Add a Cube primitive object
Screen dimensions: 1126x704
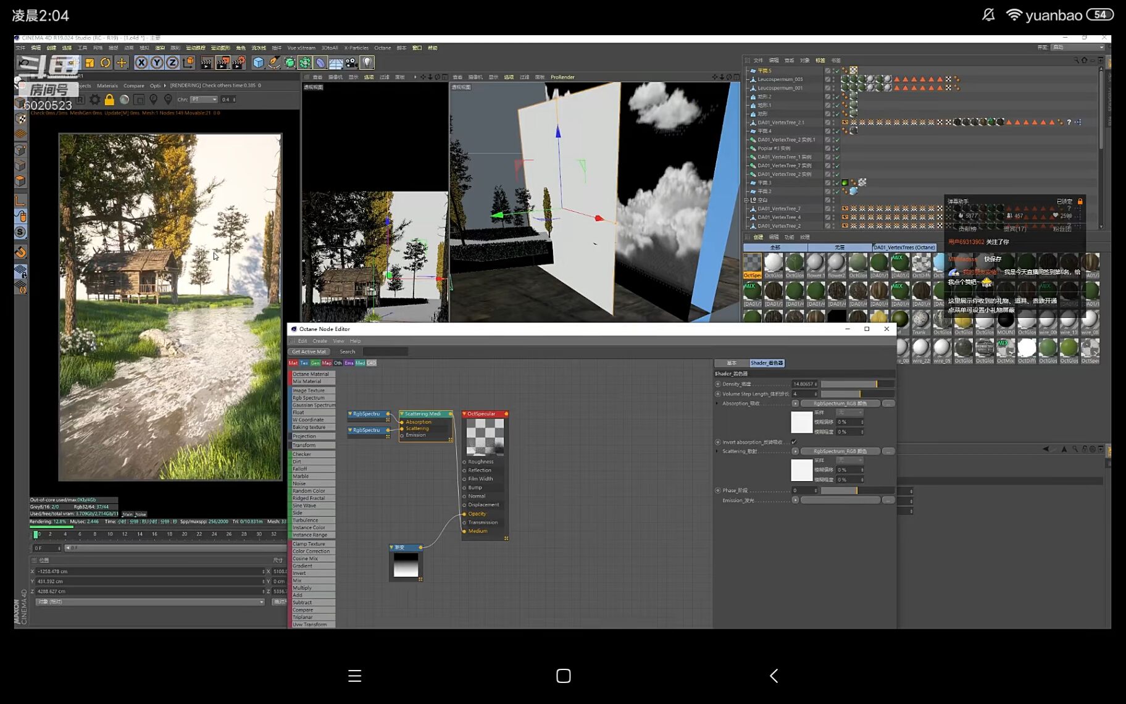click(259, 62)
